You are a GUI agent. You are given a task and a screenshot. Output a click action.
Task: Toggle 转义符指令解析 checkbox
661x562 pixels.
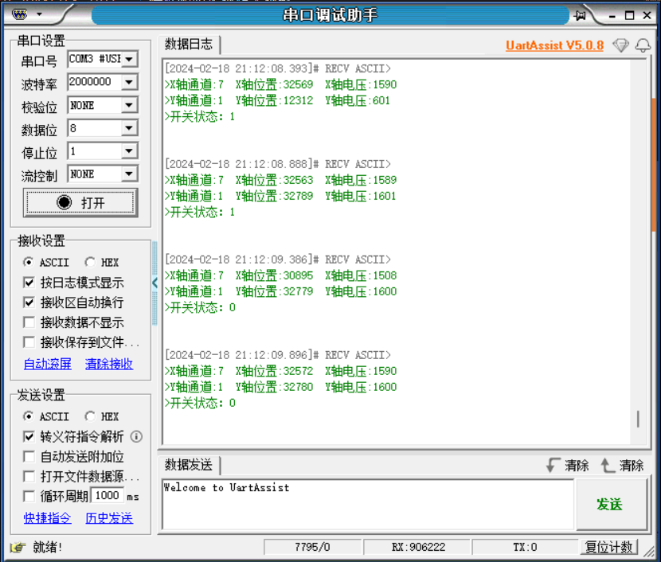pos(29,436)
